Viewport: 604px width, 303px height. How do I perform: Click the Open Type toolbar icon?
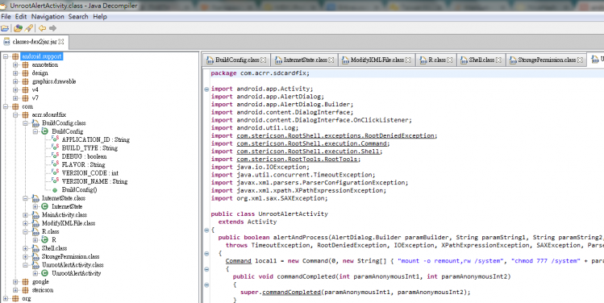tap(18, 28)
